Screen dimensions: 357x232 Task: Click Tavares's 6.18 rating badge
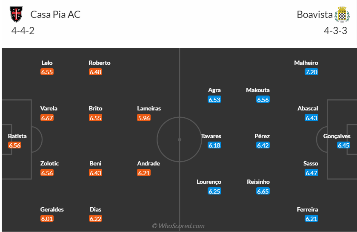(x=214, y=145)
